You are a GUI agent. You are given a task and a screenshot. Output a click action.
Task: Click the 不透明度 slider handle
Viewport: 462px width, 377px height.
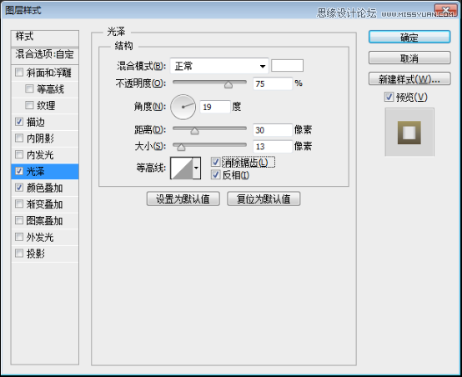coord(228,85)
